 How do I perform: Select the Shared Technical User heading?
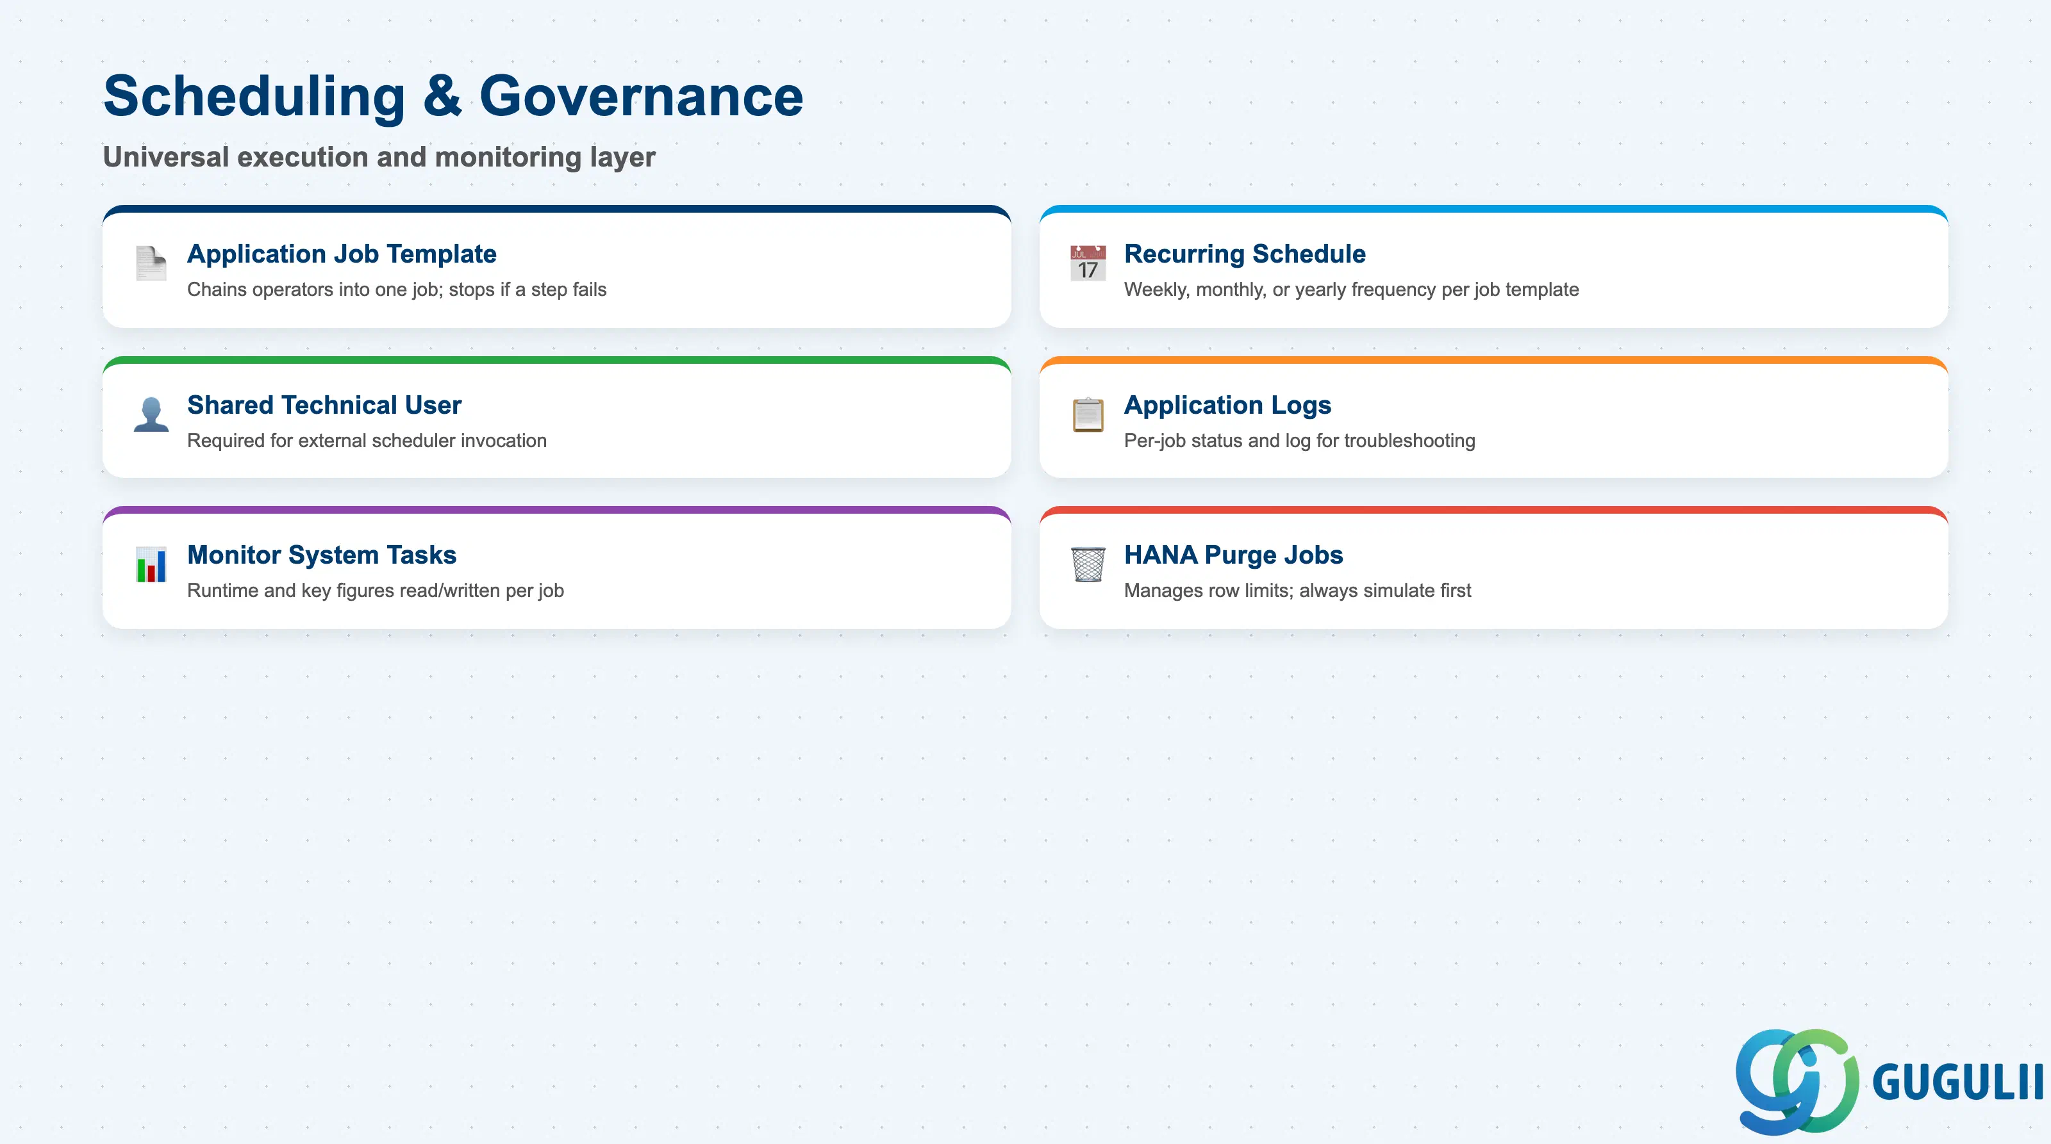[x=324, y=405]
